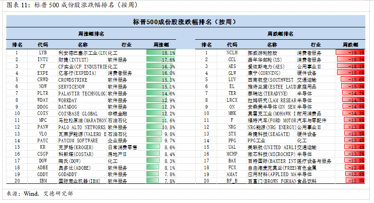Select the -18.3% weekly loss value
The width and height of the screenshot is (374, 203).
pyautogui.click(x=356, y=60)
